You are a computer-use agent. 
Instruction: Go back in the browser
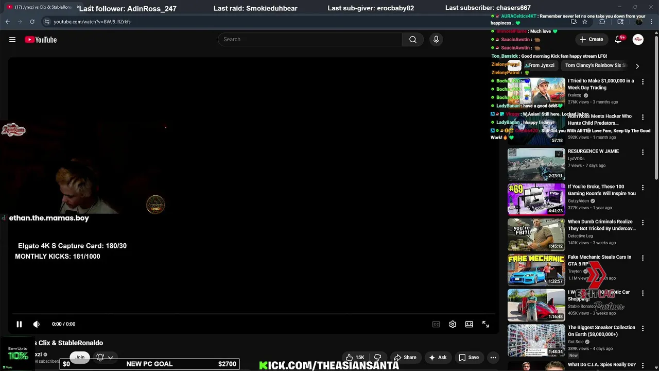7,22
